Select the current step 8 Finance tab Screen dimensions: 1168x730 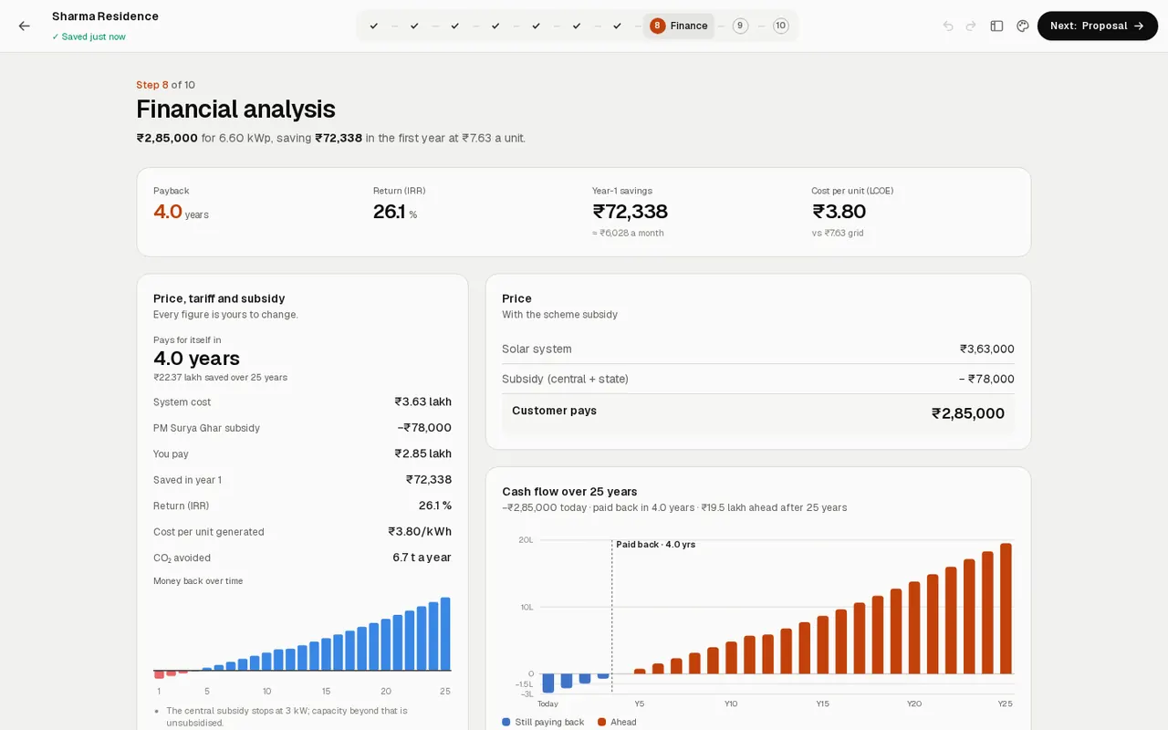[679, 26]
